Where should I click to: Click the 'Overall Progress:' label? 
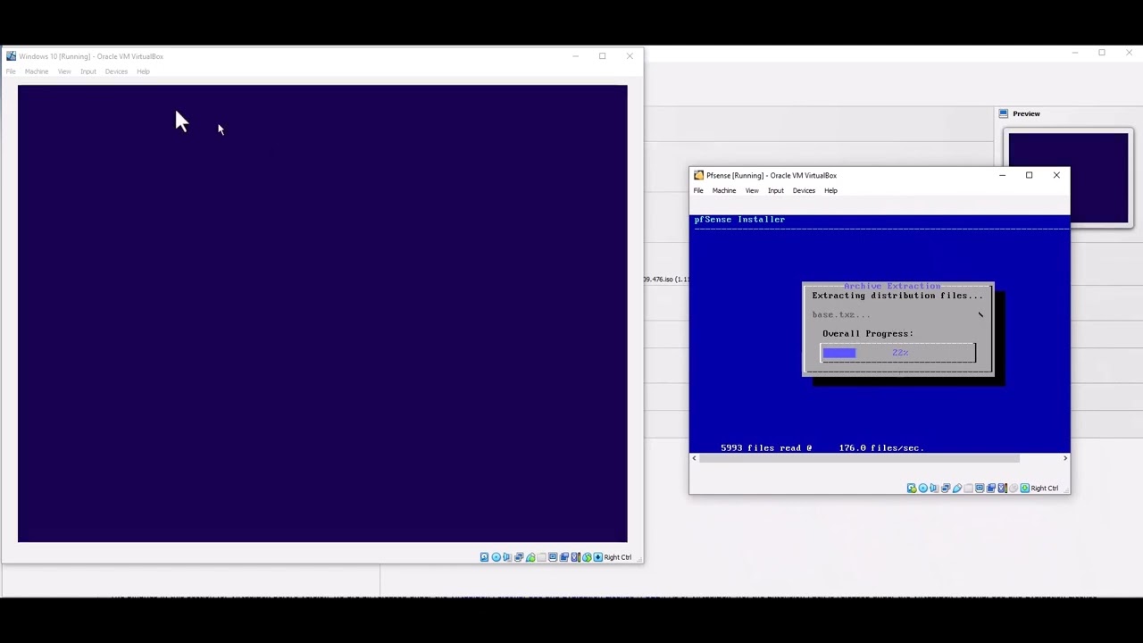pos(868,333)
